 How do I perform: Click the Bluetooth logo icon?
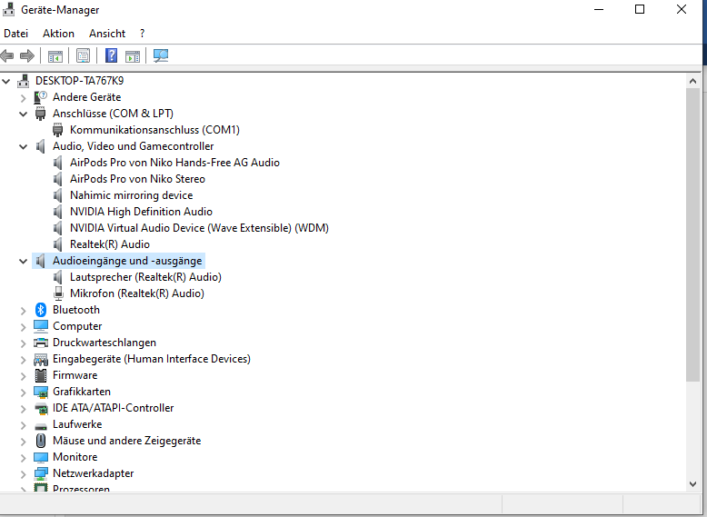pyautogui.click(x=41, y=310)
